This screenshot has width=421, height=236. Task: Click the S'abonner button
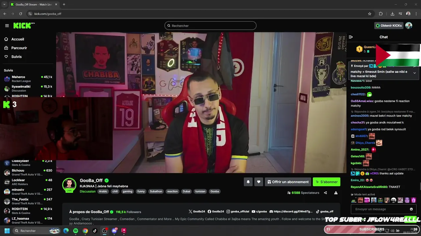pyautogui.click(x=326, y=182)
